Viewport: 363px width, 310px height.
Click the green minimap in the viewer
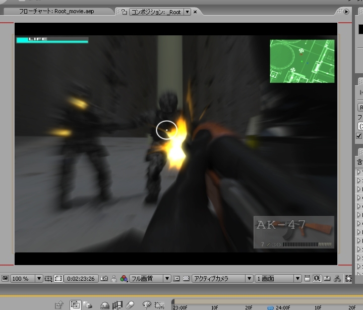click(x=302, y=61)
